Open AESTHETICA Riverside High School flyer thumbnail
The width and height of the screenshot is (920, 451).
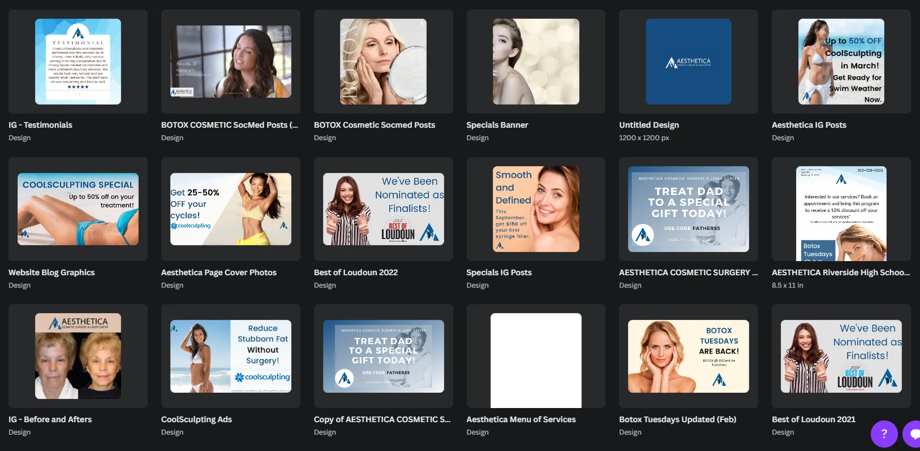click(x=841, y=214)
